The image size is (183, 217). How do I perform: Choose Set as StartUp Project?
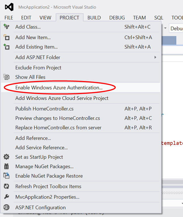(x=81, y=157)
